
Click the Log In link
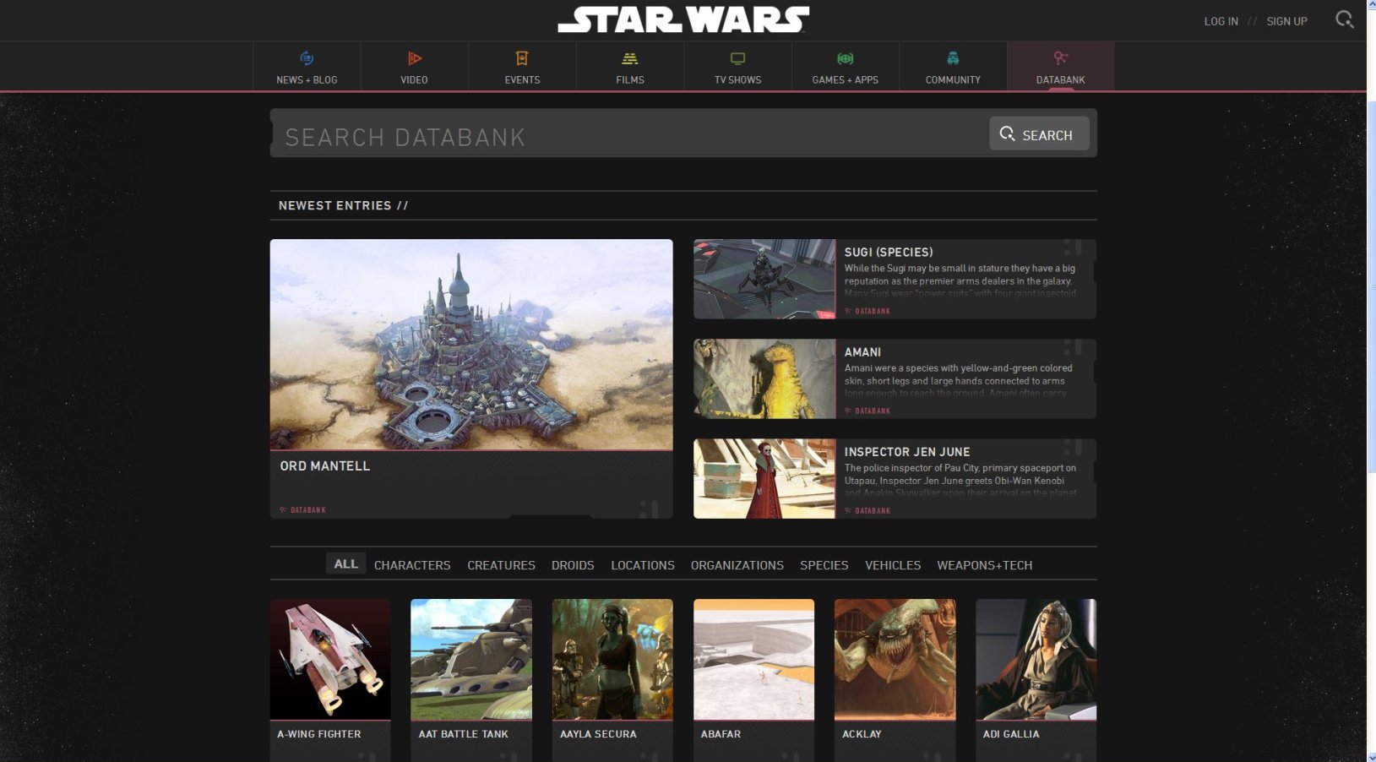click(1221, 21)
